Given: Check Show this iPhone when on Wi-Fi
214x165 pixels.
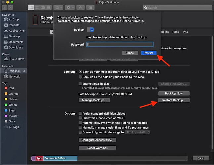Looking at the screenshot, I should pos(80,118).
